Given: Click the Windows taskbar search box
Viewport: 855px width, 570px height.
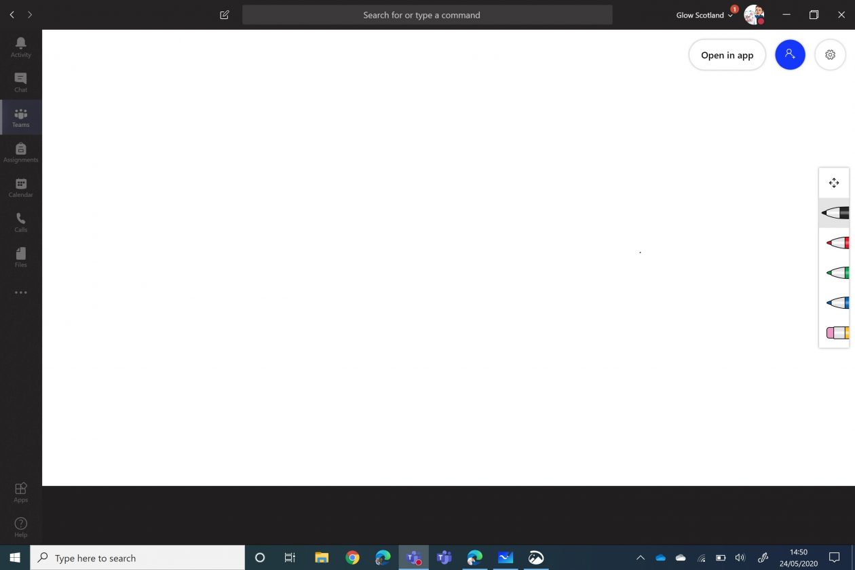Looking at the screenshot, I should pos(138,558).
